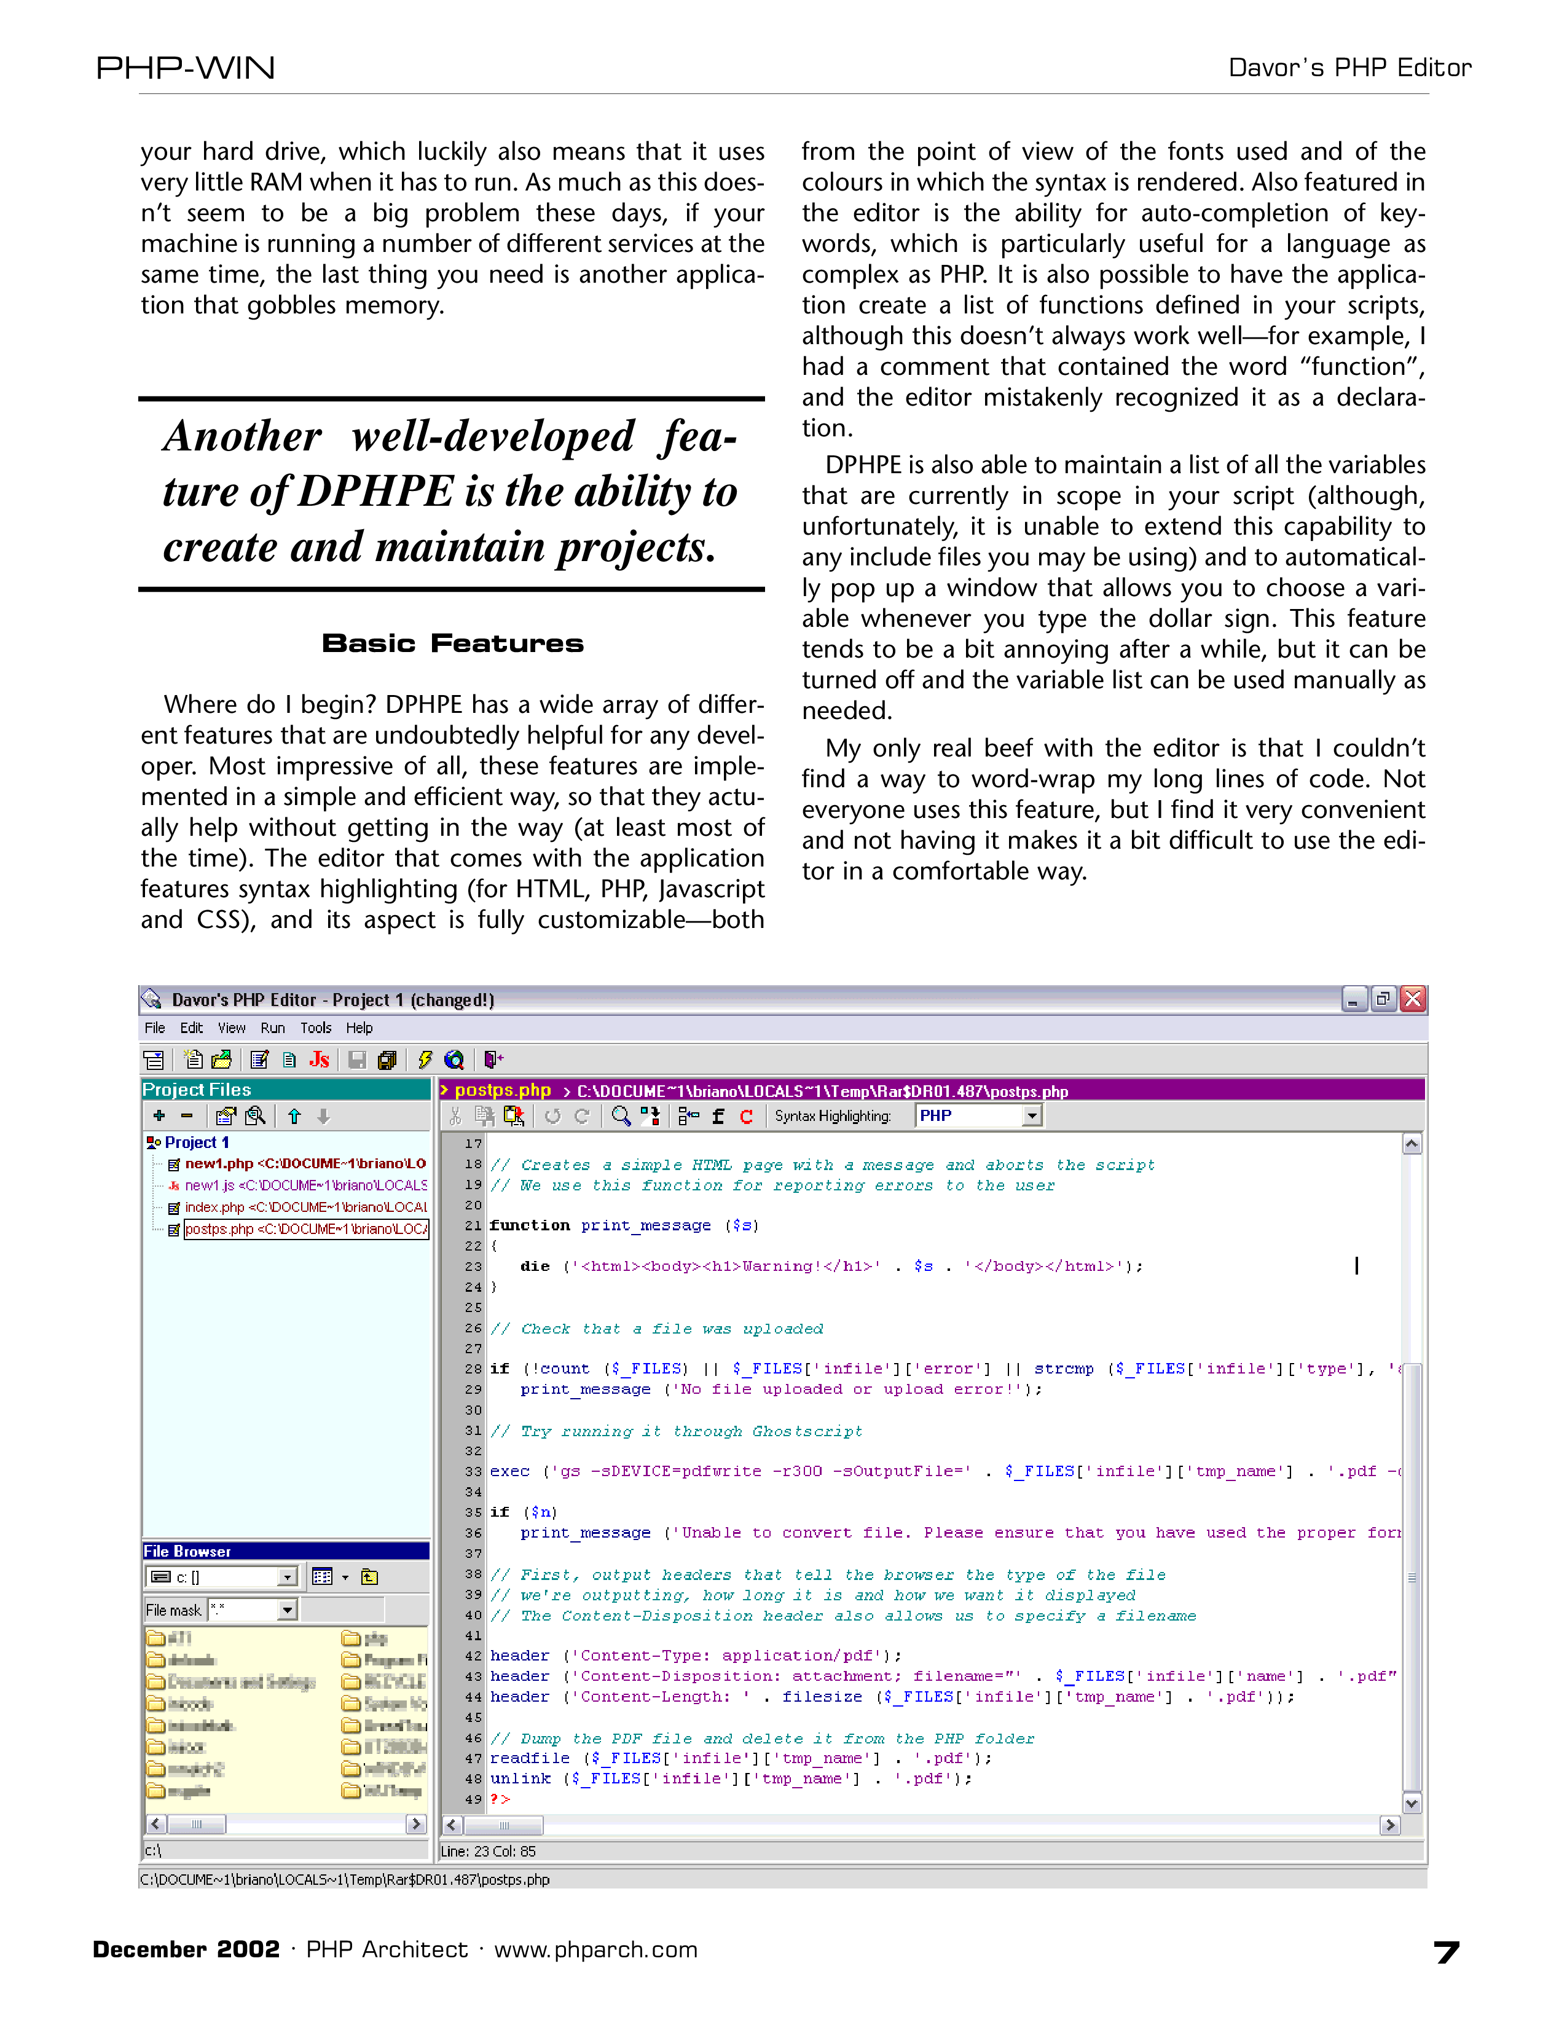Open the Tools menu
Viewport: 1567px width, 2028px height.
coord(316,1028)
